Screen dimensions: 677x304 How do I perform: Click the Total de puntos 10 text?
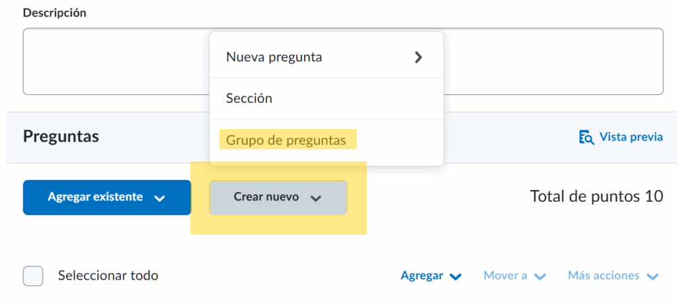[596, 197]
